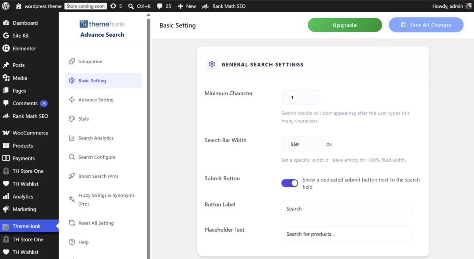
Task: Click the Fuzzy Strings translate icon
Action: [71, 199]
